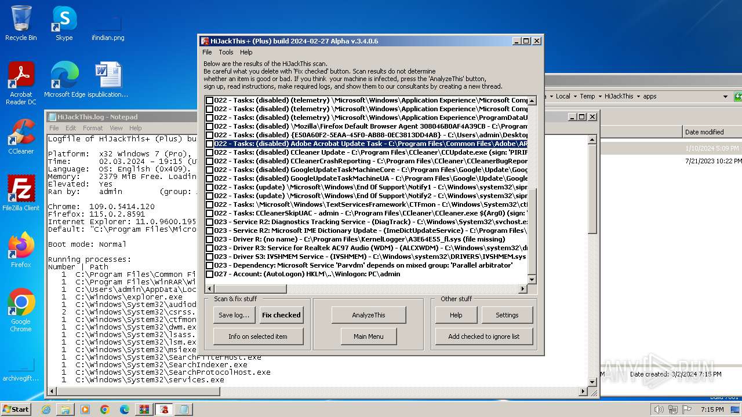
Task: Return to Main Menu button
Action: coord(369,336)
